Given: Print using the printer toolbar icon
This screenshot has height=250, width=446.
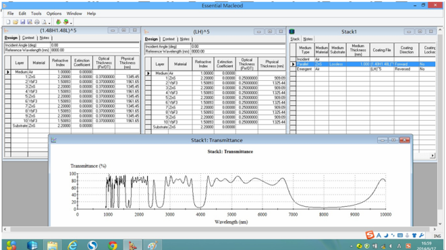Looking at the screenshot, I should pyautogui.click(x=37, y=22).
